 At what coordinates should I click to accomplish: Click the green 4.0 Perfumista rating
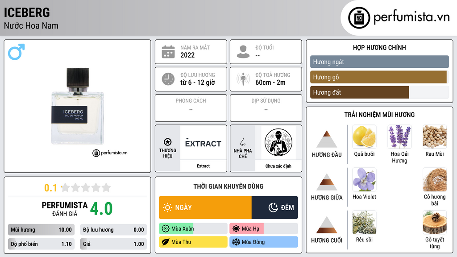[101, 209]
